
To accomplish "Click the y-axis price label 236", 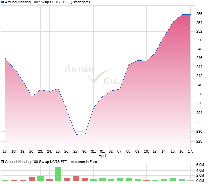I will (199, 103).
